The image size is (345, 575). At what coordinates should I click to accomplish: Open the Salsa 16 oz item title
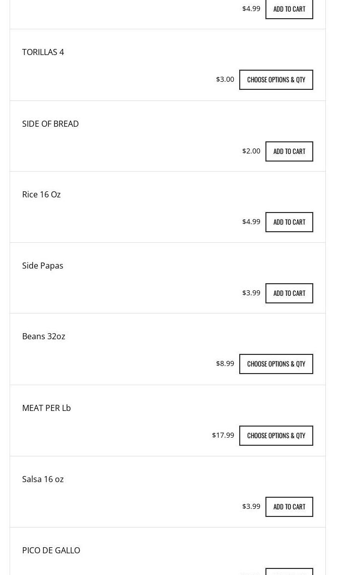point(43,479)
